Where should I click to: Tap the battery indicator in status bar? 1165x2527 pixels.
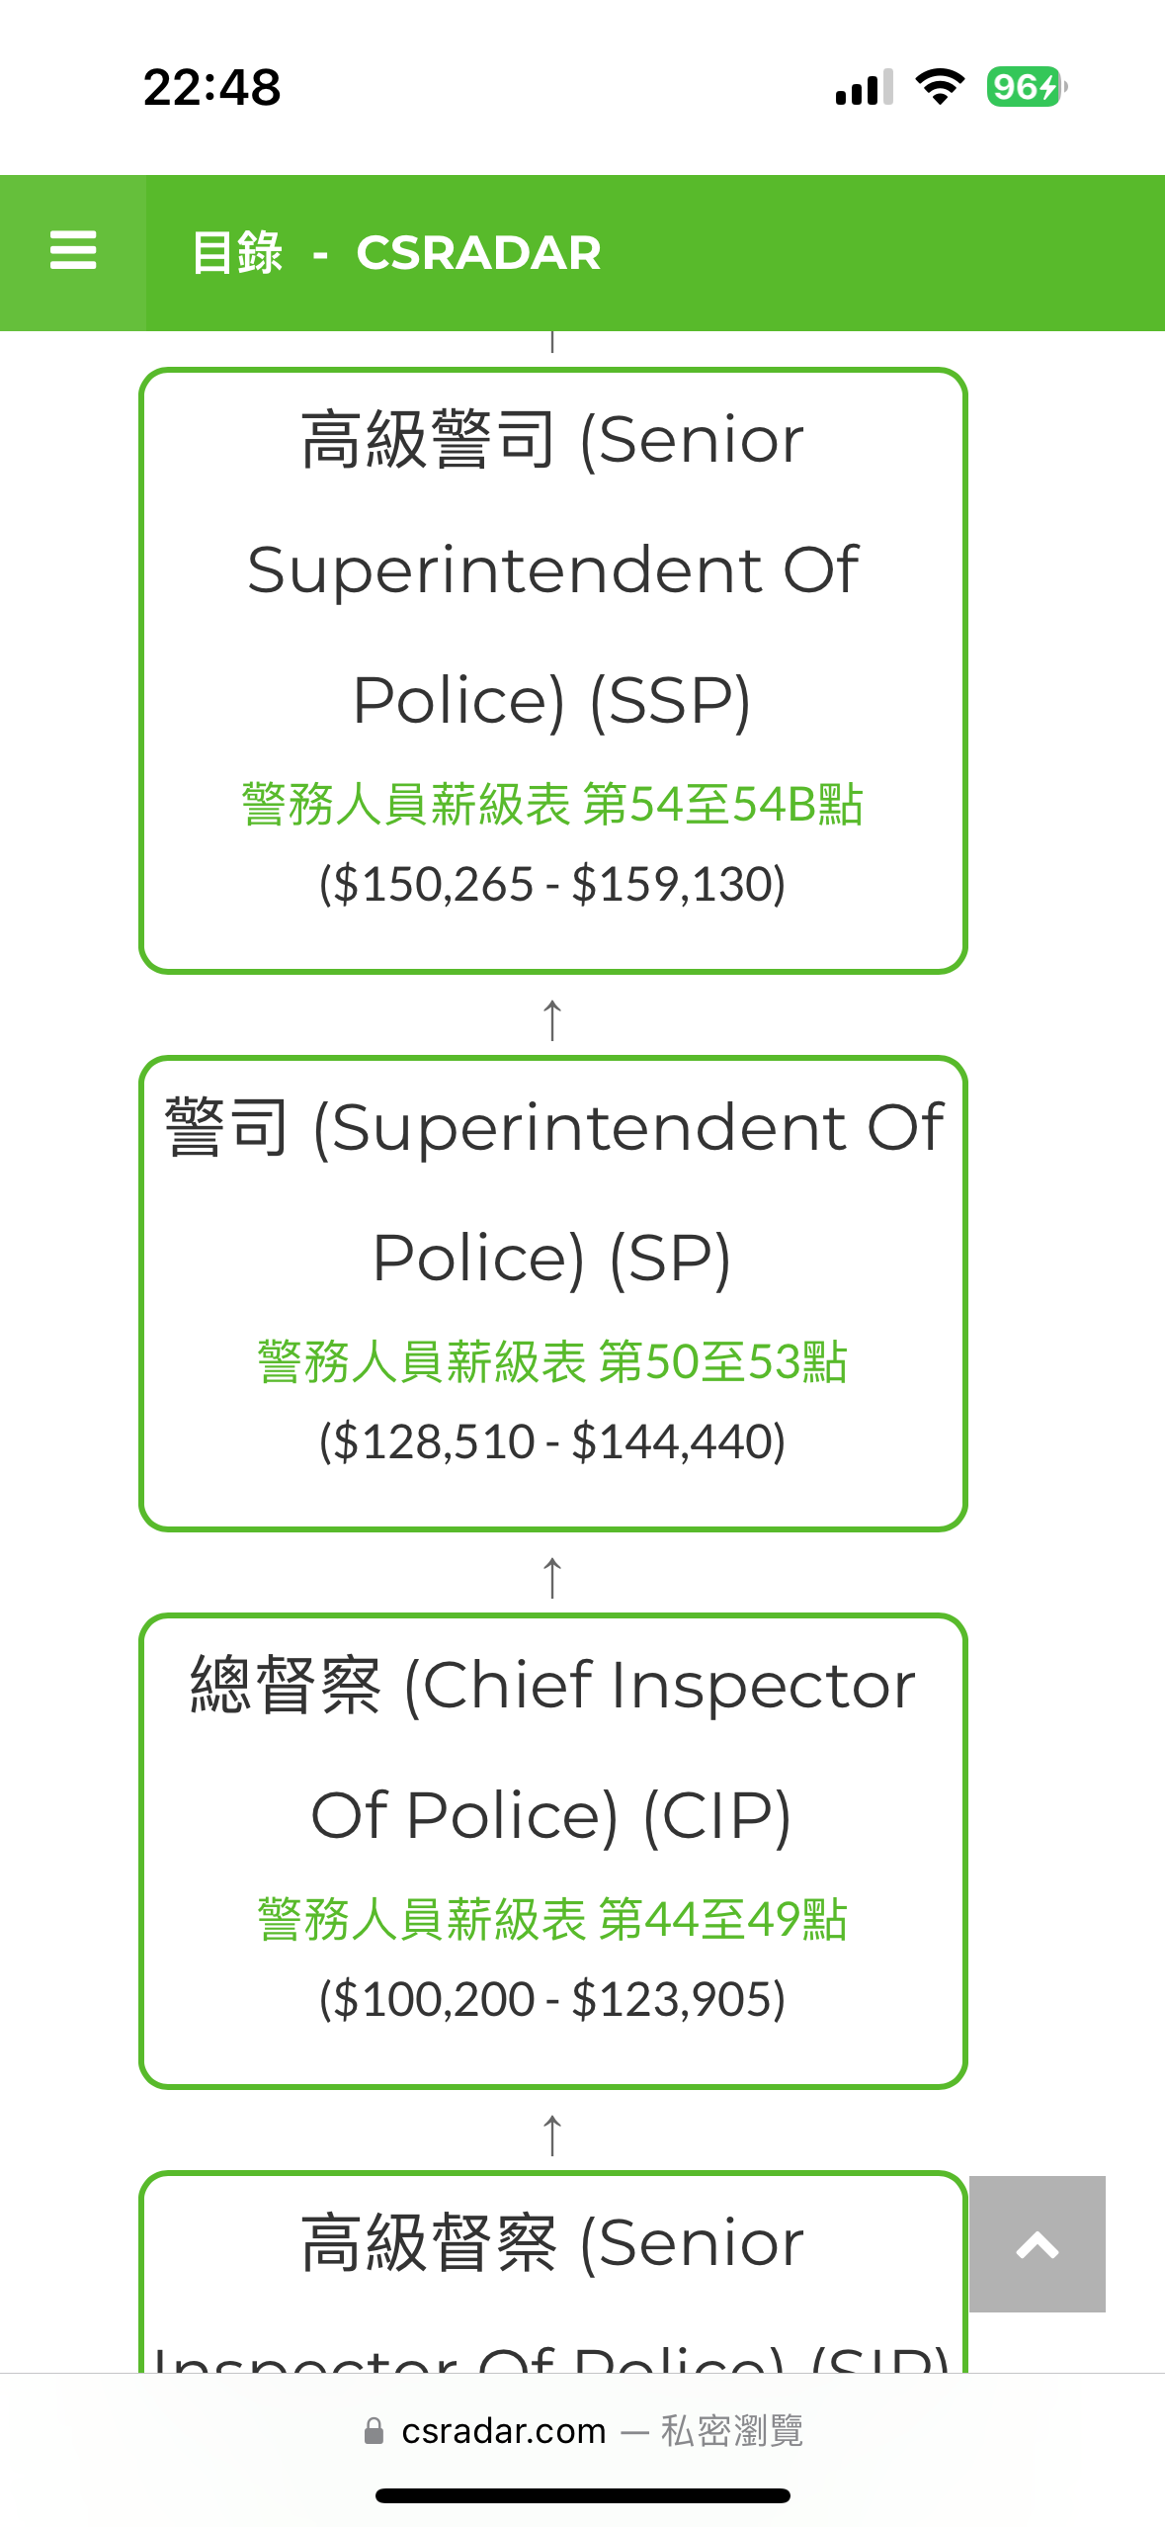pyautogui.click(x=1027, y=87)
